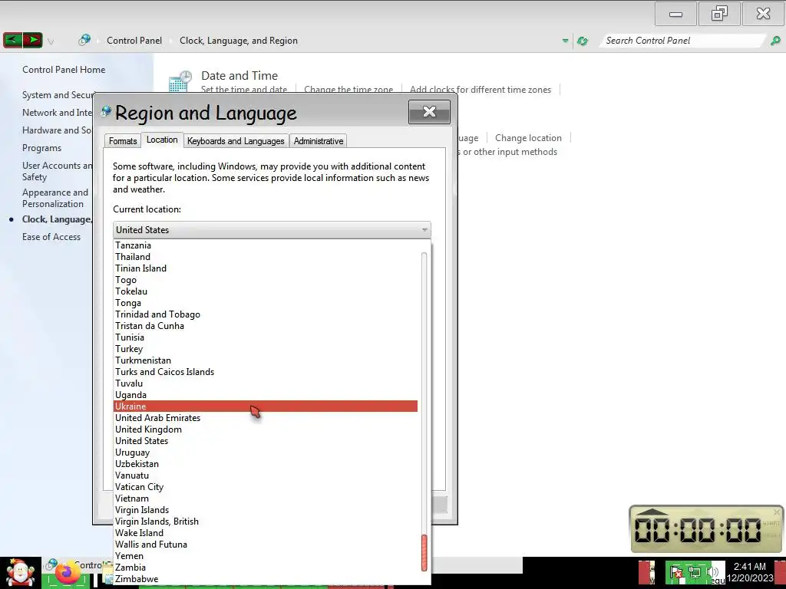Screen dimensions: 786x589
Task: Choose Vietnam in location list
Action: tap(266, 499)
